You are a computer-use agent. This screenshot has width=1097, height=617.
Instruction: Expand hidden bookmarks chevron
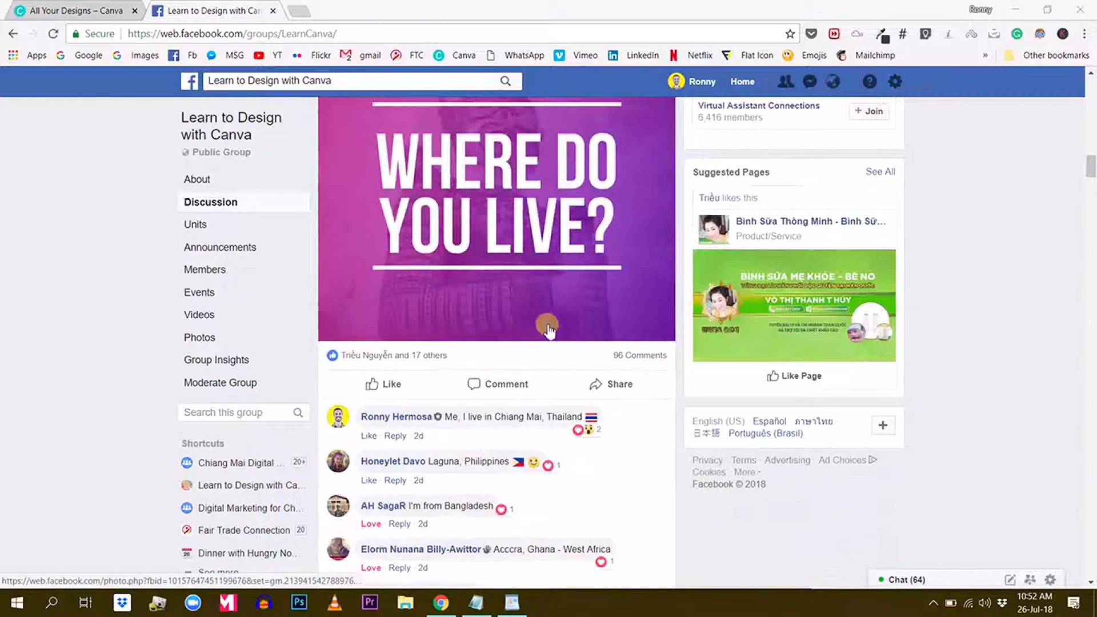click(985, 55)
